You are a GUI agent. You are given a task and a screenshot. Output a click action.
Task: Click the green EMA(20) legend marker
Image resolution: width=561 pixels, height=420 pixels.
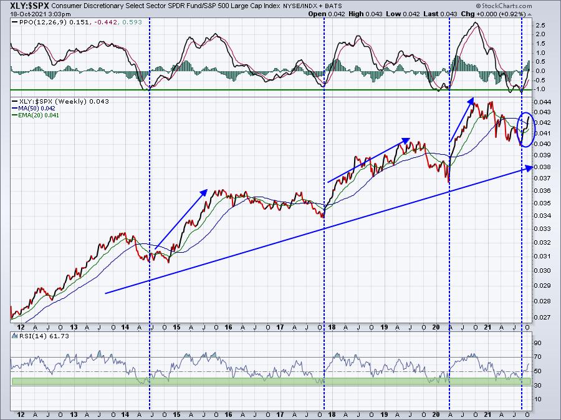coord(15,115)
